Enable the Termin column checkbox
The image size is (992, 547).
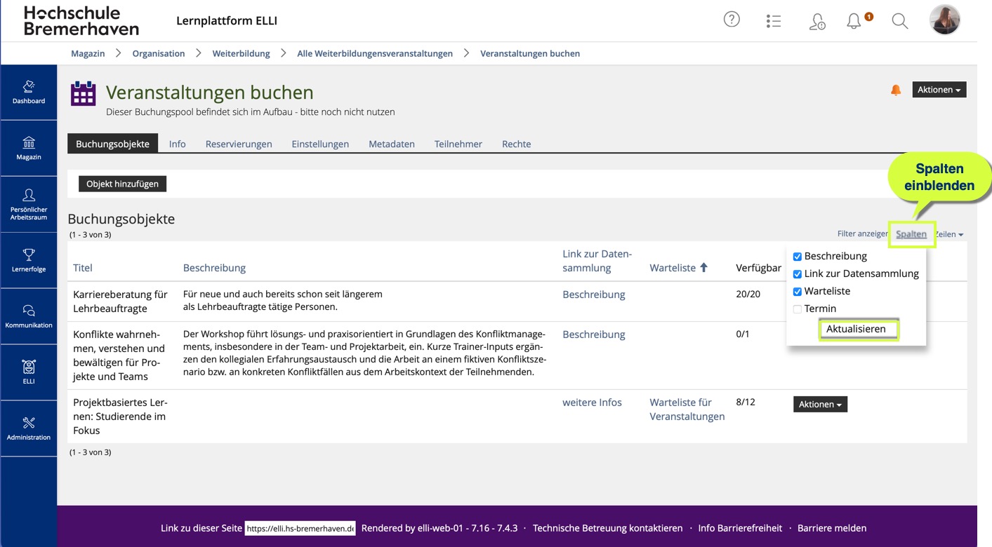pos(798,309)
